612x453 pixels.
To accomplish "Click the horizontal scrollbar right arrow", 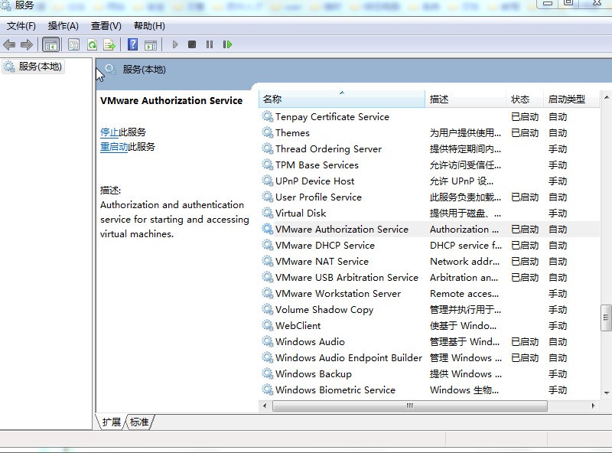I will [594, 406].
